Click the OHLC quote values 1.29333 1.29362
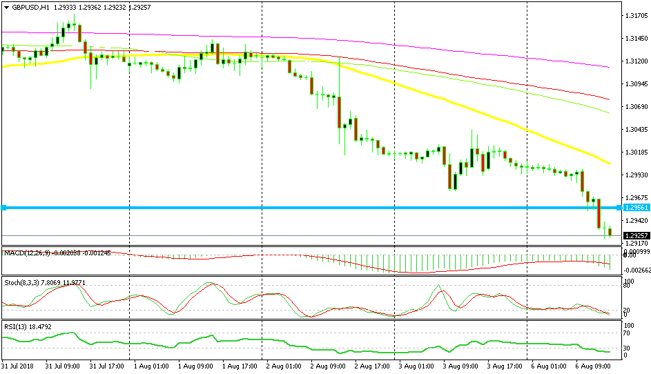This screenshot has width=651, height=374. tap(77, 8)
